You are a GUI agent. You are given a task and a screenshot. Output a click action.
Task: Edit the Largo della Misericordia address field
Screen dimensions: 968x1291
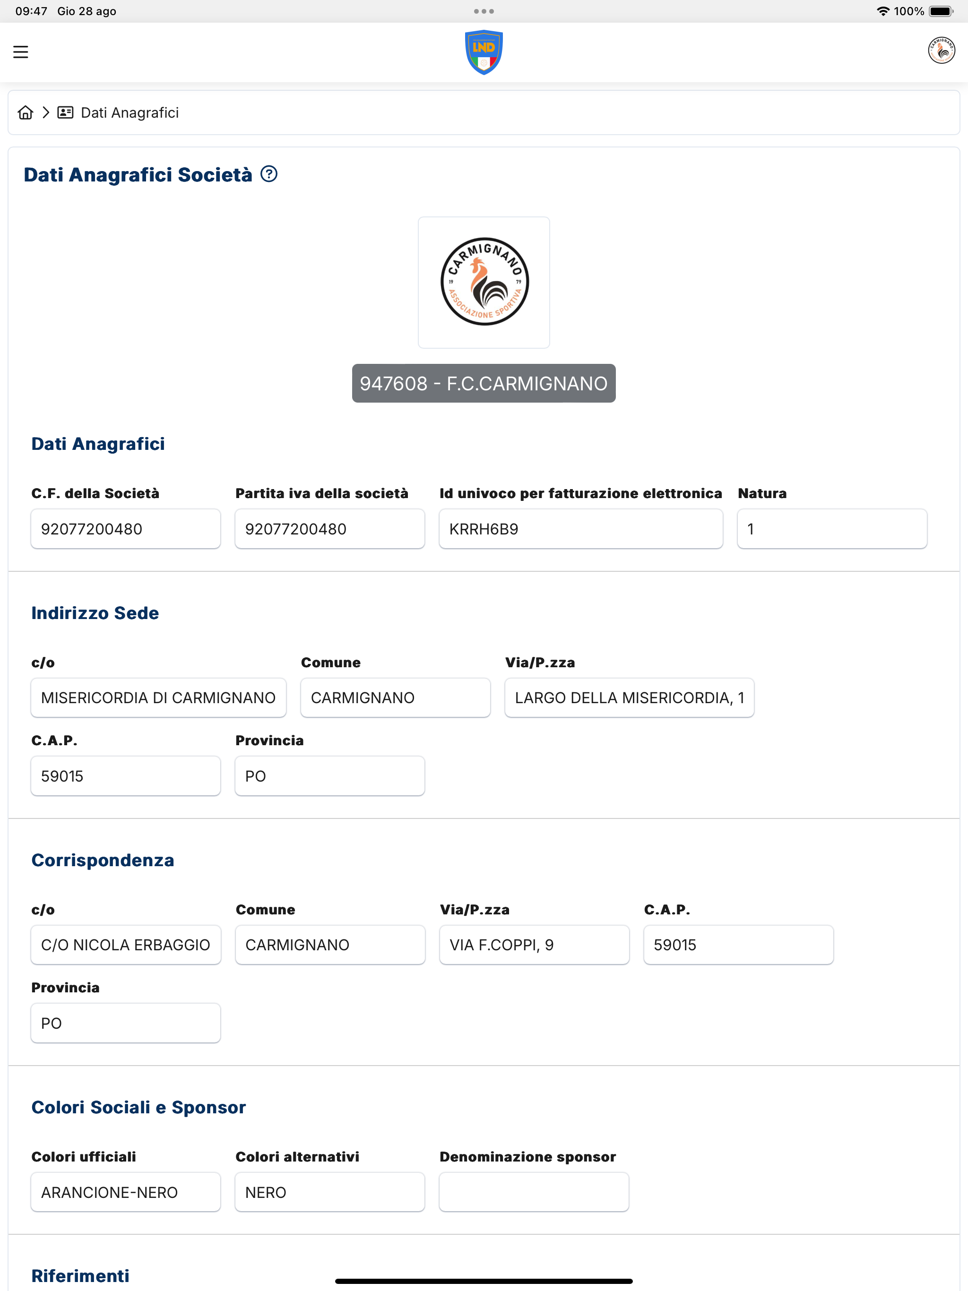tap(630, 697)
